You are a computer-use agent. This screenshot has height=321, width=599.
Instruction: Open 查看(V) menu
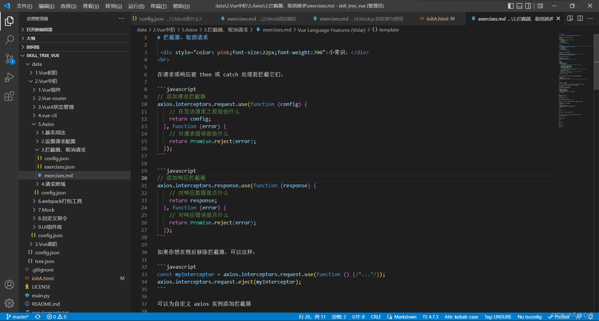tap(91, 6)
